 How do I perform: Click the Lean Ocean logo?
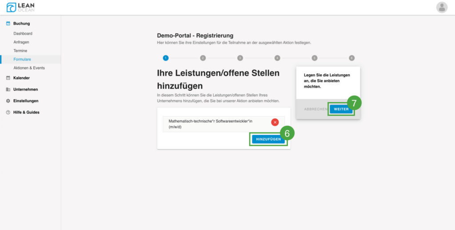coord(20,7)
